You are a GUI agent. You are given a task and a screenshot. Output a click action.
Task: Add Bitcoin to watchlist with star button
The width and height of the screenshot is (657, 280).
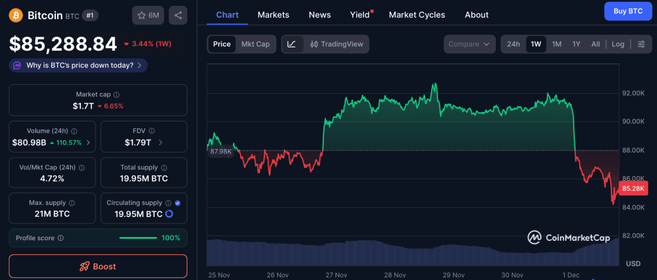[148, 15]
